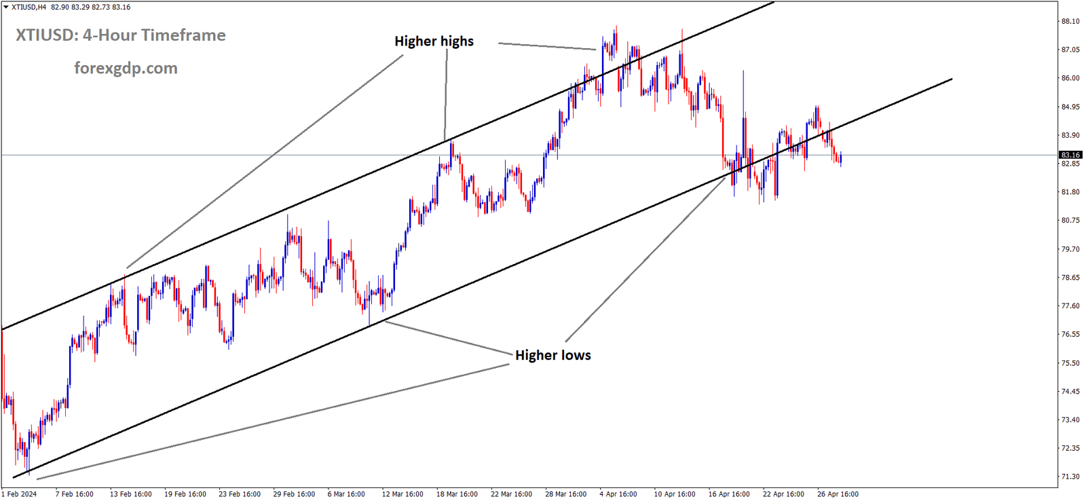Click the 81.80 price axis label
This screenshot has height=501, width=1086.
point(1070,192)
